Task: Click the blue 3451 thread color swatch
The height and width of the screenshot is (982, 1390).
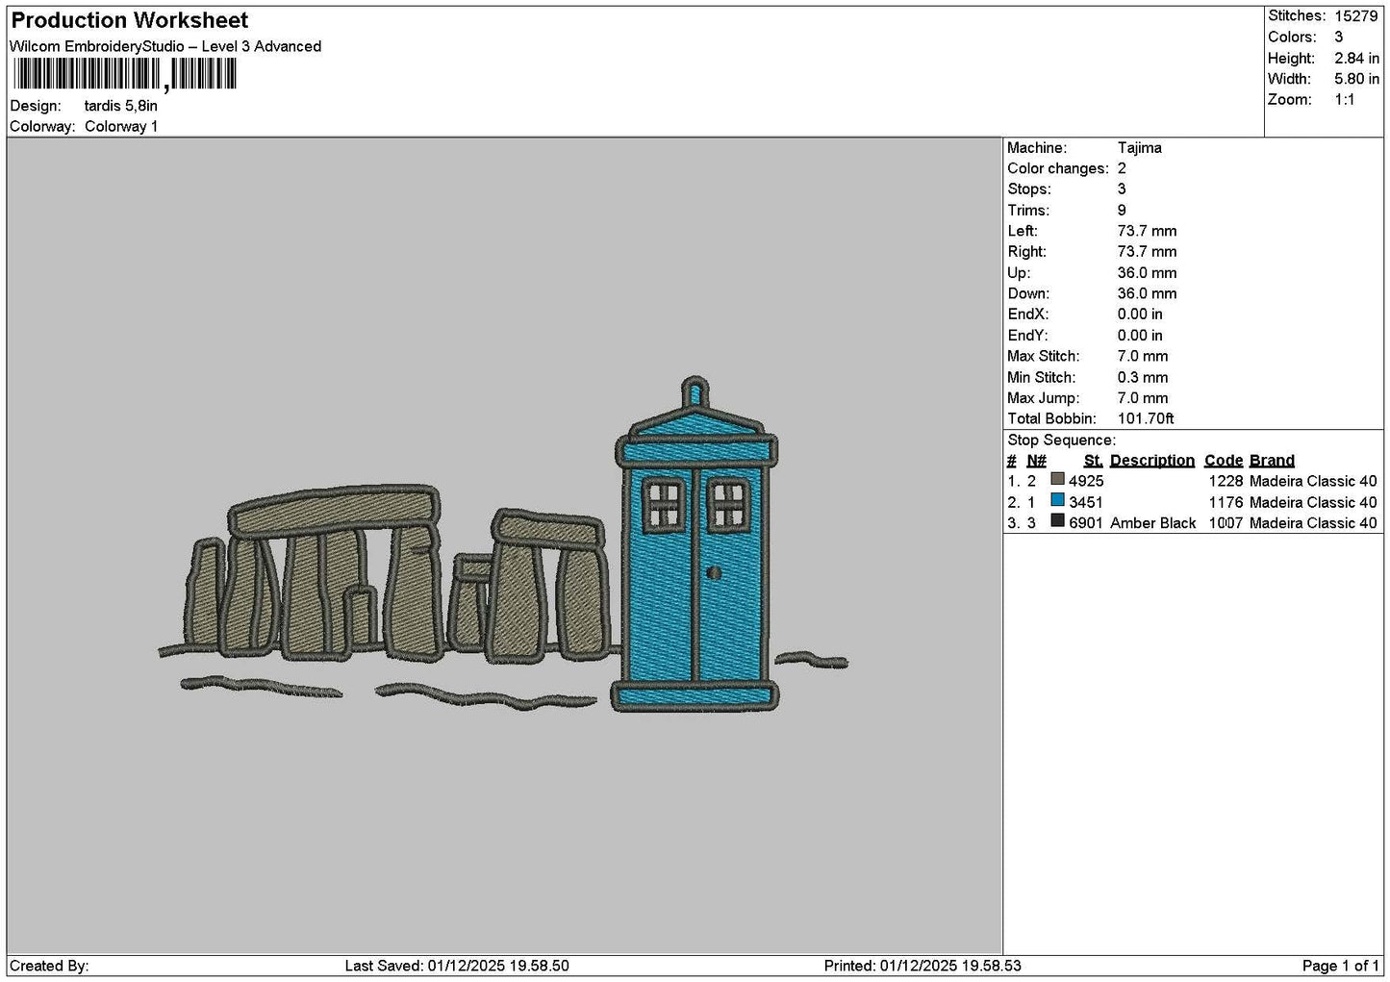Action: pos(1057,500)
